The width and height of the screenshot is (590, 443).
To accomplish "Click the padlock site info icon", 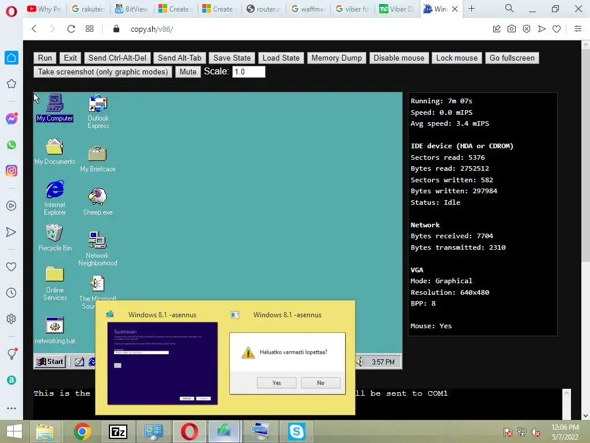I will 116,29.
